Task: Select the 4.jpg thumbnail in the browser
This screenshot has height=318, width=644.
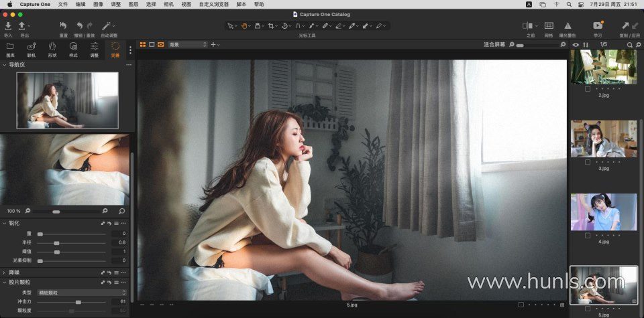Action: 603,212
